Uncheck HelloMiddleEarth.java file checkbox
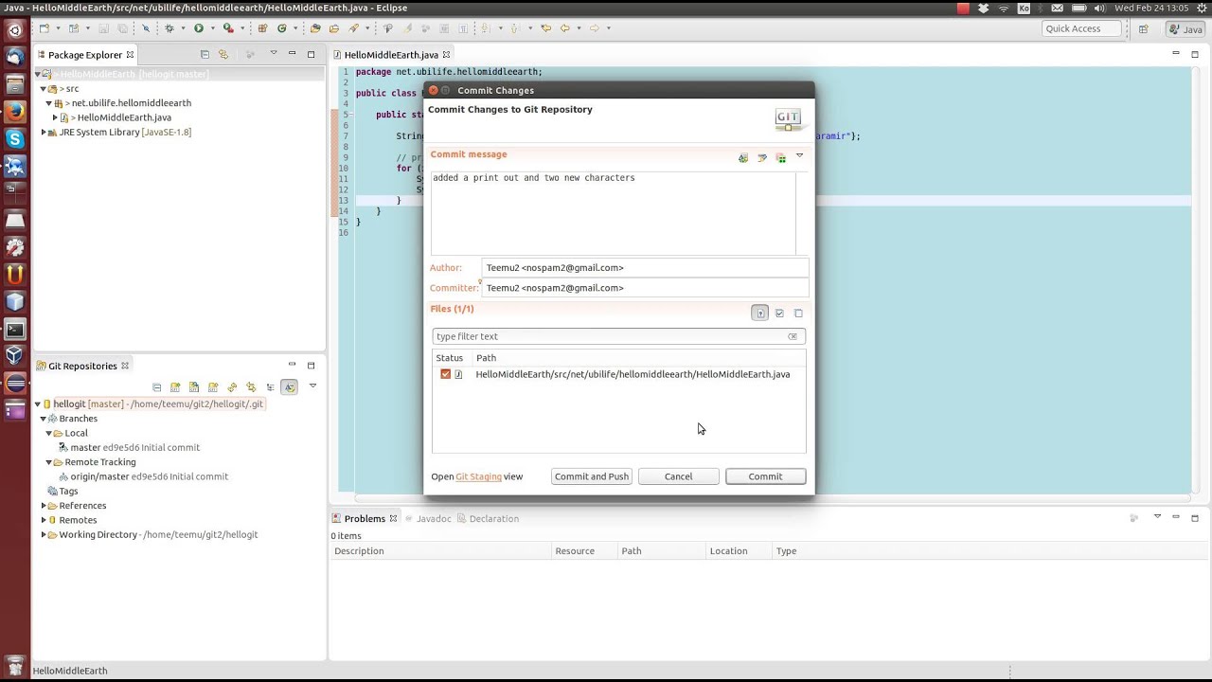 pos(445,374)
